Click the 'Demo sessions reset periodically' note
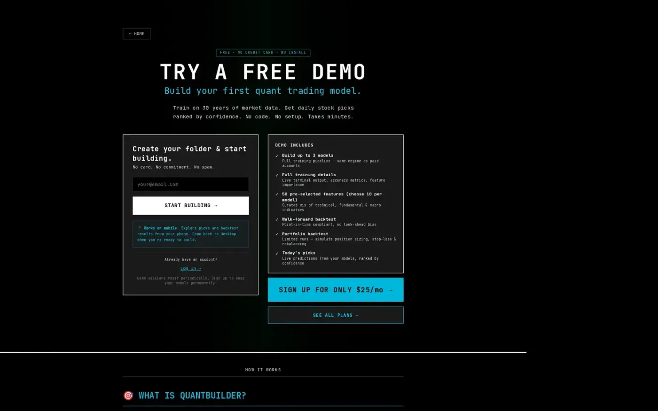The width and height of the screenshot is (658, 411). tap(190, 280)
